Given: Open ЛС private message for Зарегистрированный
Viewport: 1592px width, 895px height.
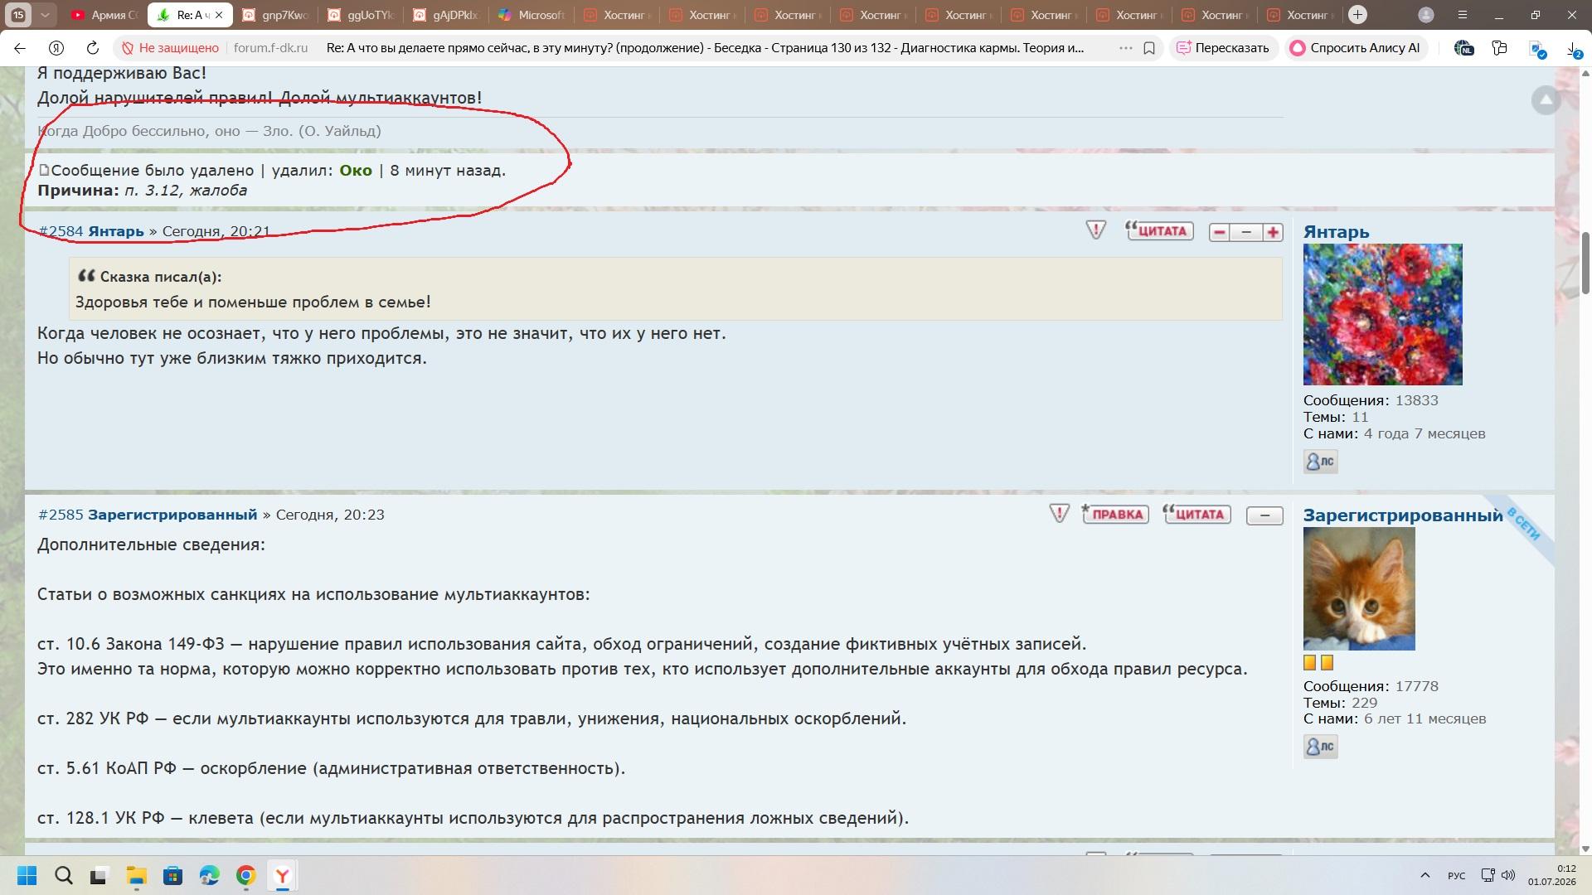Looking at the screenshot, I should tap(1320, 747).
